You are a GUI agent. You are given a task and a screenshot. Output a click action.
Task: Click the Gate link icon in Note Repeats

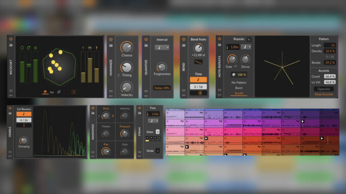click(x=235, y=67)
